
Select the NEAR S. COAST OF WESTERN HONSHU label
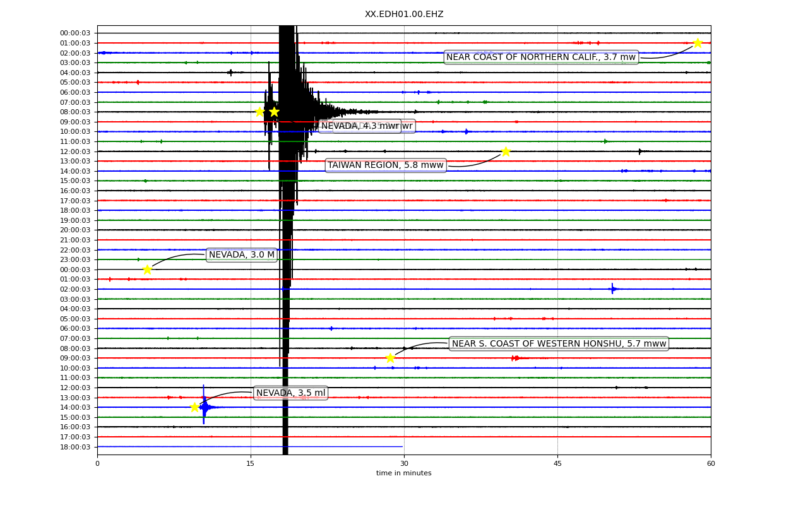(559, 344)
